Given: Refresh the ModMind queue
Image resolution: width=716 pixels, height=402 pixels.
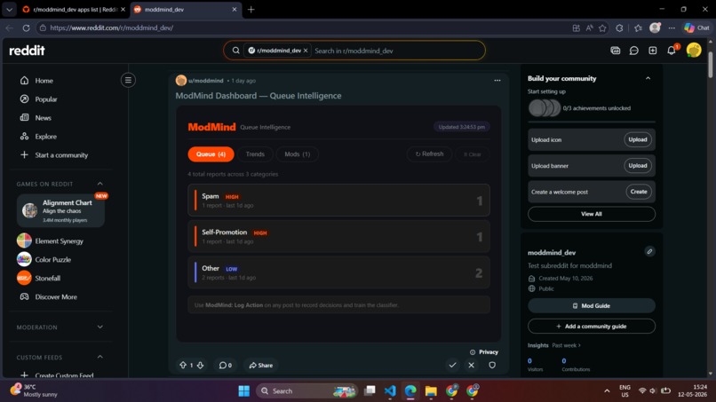Looking at the screenshot, I should click(x=429, y=154).
